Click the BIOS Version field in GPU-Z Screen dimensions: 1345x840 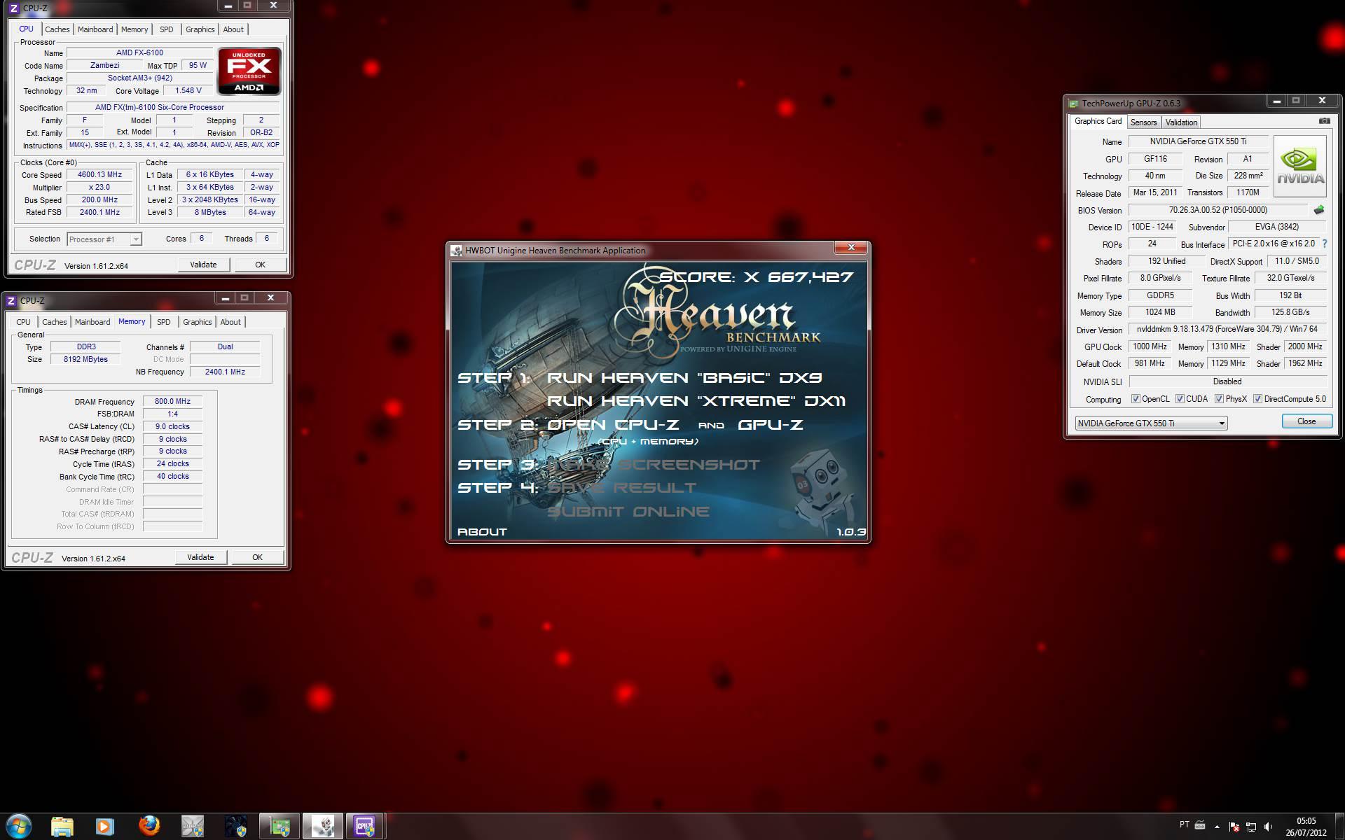[x=1218, y=210]
